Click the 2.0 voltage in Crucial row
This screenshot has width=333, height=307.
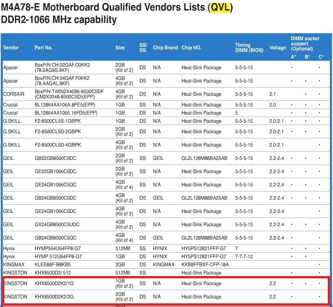[x=273, y=105]
